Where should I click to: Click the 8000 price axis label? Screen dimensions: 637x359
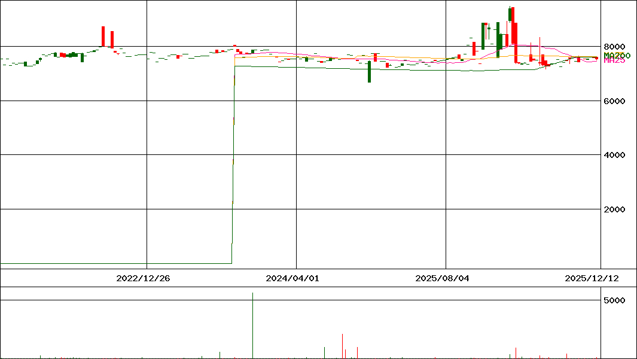614,47
